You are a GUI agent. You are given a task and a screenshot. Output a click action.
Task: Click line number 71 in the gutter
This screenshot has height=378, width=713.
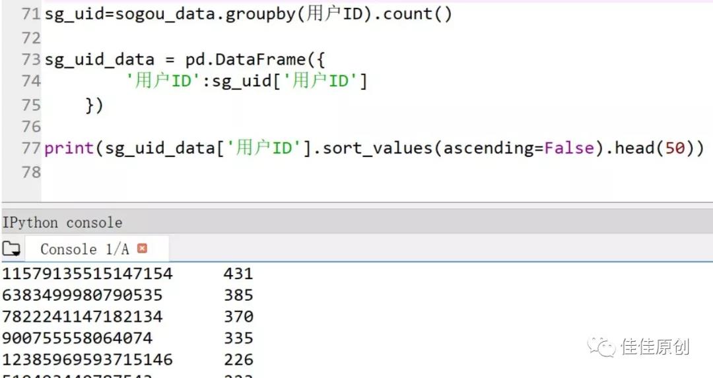click(x=30, y=15)
